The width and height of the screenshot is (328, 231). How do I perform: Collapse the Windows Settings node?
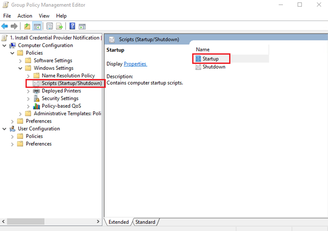[x=20, y=68]
